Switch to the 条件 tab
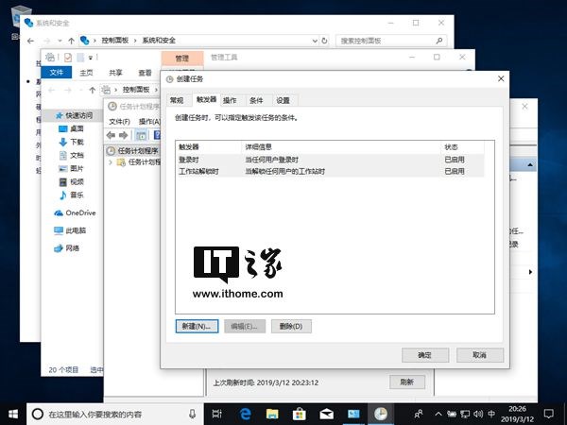 pyautogui.click(x=256, y=100)
